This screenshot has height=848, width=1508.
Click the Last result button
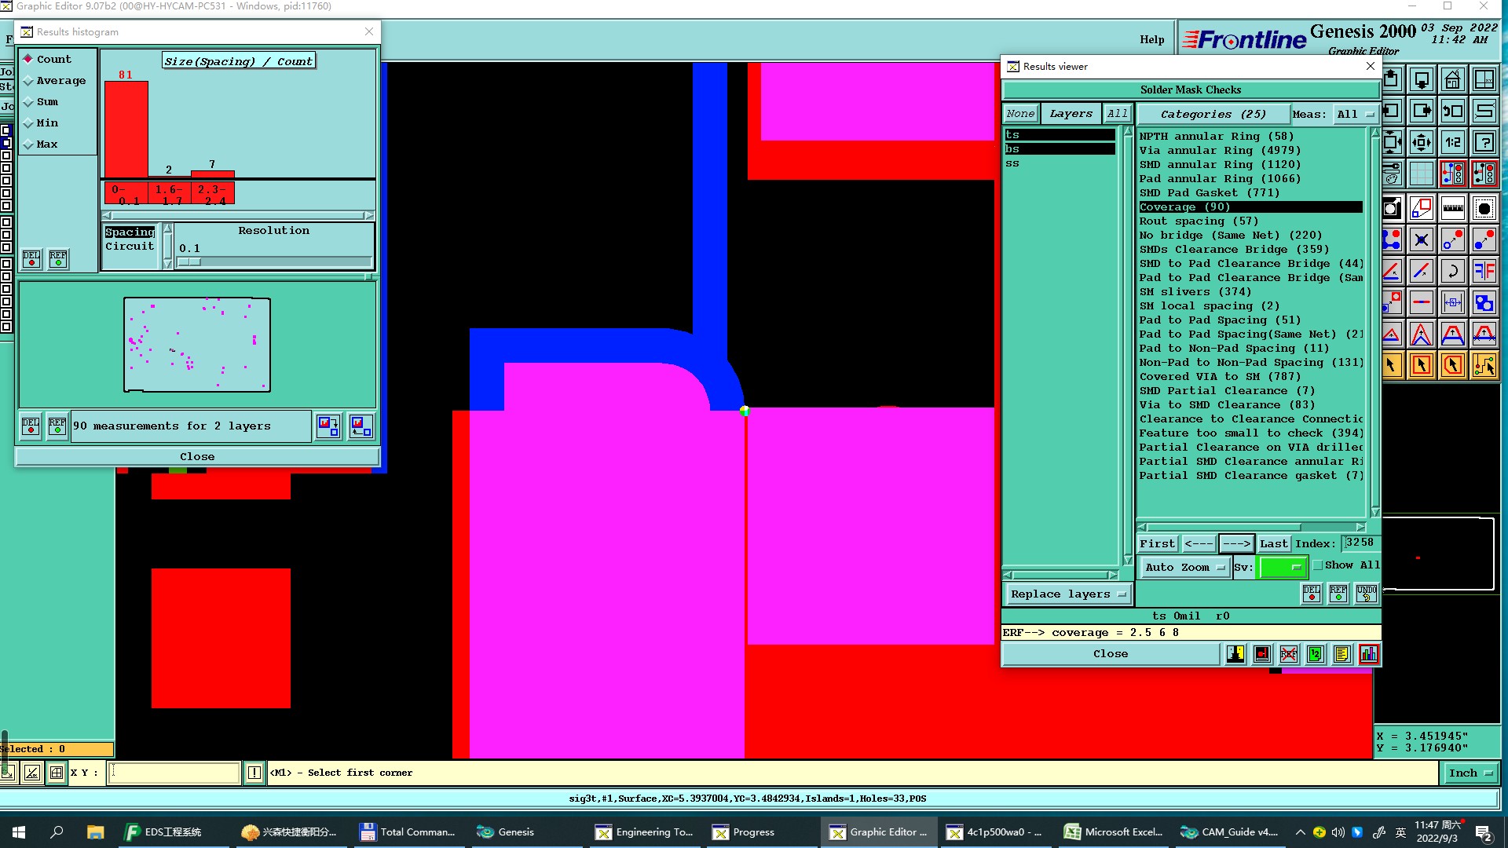1273,543
